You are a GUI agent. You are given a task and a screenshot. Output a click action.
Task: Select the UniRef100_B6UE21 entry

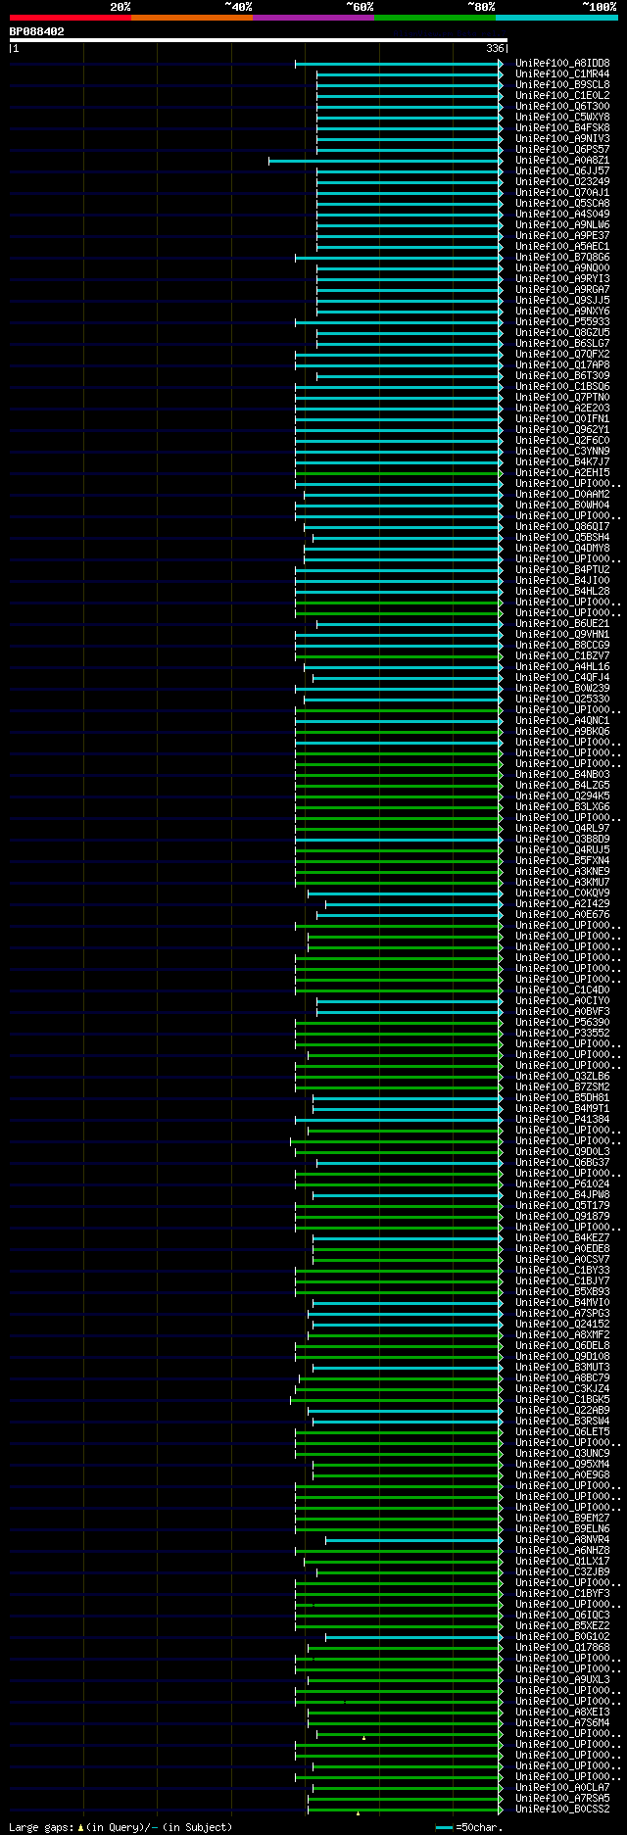pos(562,624)
